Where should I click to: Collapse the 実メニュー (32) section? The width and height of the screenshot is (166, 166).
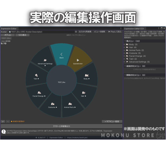click(x=125, y=41)
